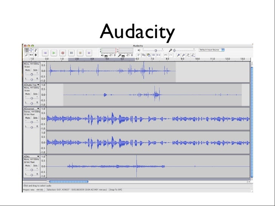Adjust the Mix track pan slider

32,175
